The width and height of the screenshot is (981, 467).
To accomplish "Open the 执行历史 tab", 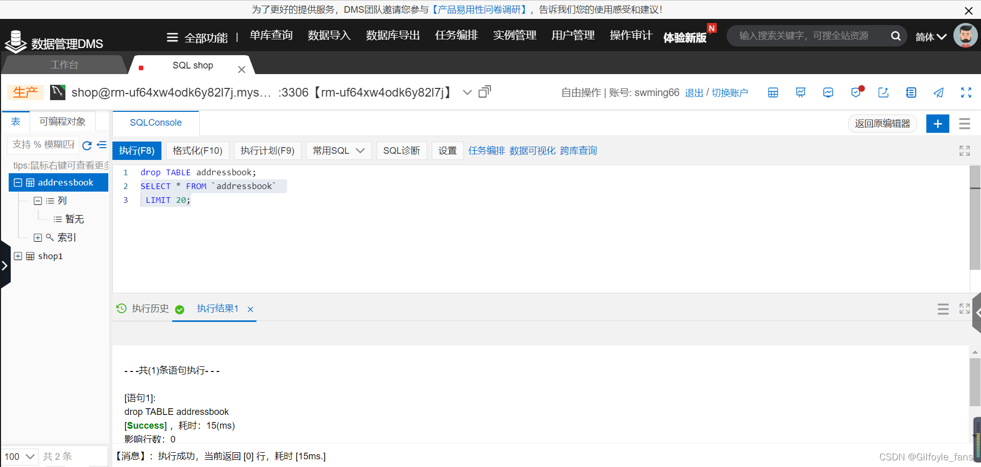I will pyautogui.click(x=150, y=309).
